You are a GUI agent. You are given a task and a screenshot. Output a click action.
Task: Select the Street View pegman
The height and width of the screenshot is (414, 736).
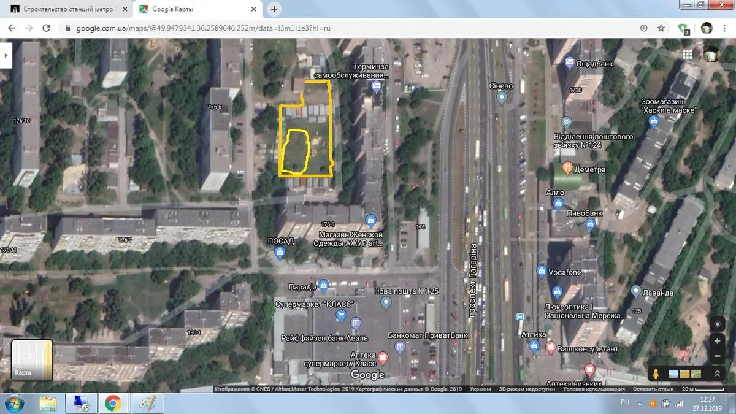(656, 374)
